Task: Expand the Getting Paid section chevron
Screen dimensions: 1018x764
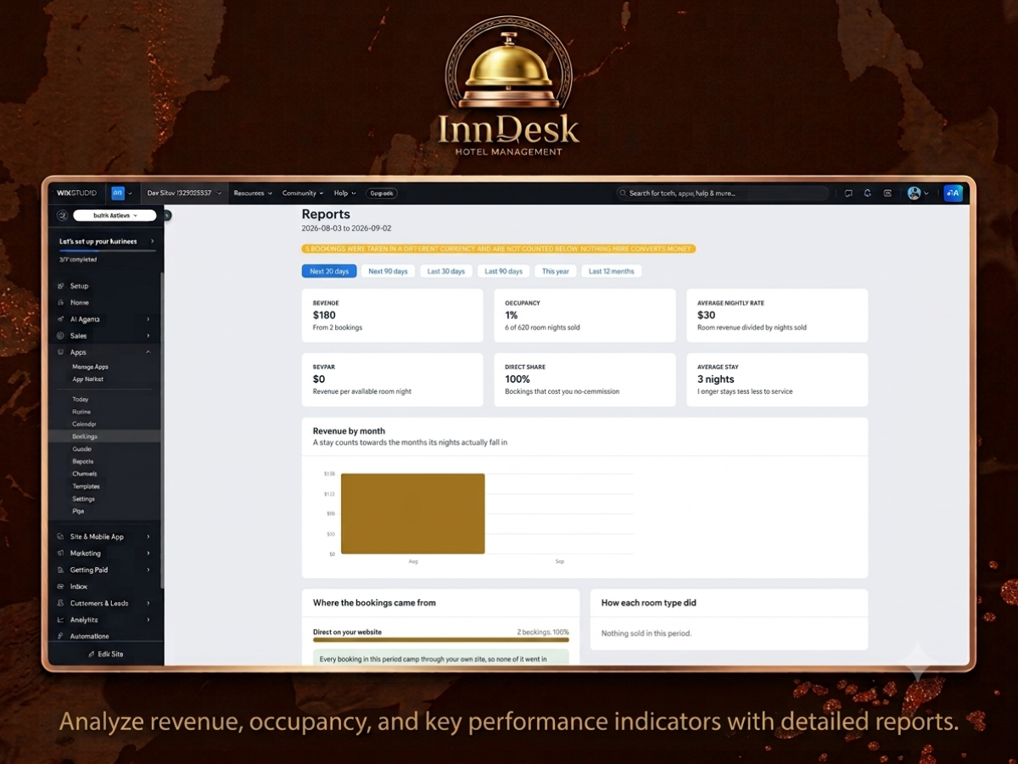Action: point(148,570)
